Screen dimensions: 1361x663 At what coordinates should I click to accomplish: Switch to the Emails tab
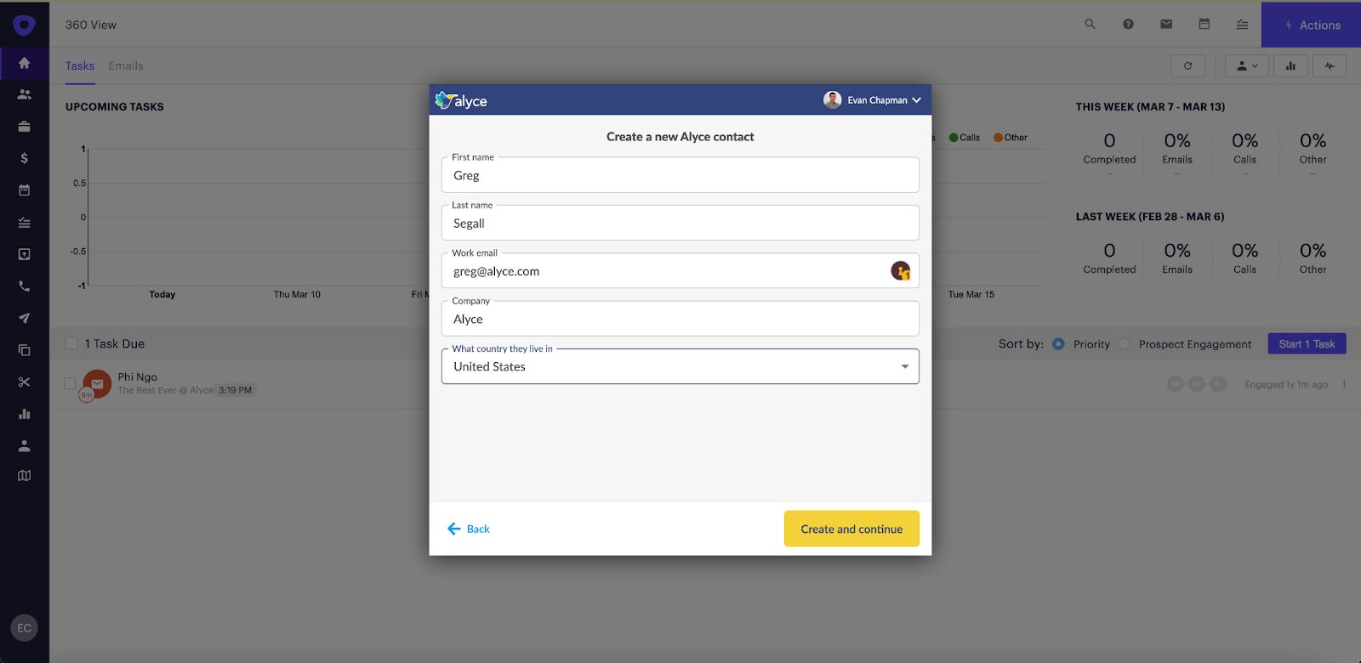[126, 65]
